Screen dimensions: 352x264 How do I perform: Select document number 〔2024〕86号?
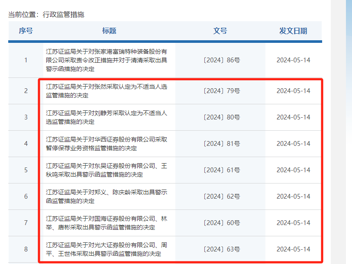click(x=222, y=60)
